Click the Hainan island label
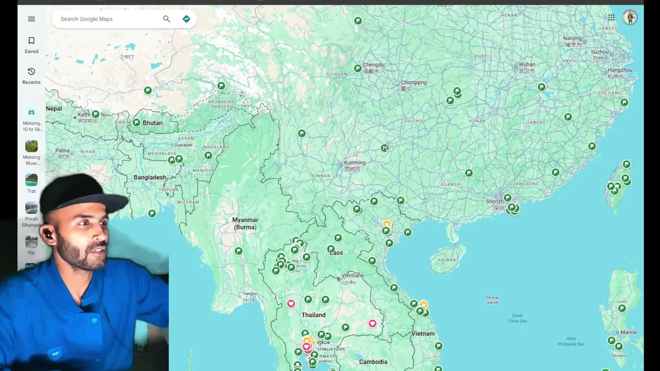 point(447,260)
